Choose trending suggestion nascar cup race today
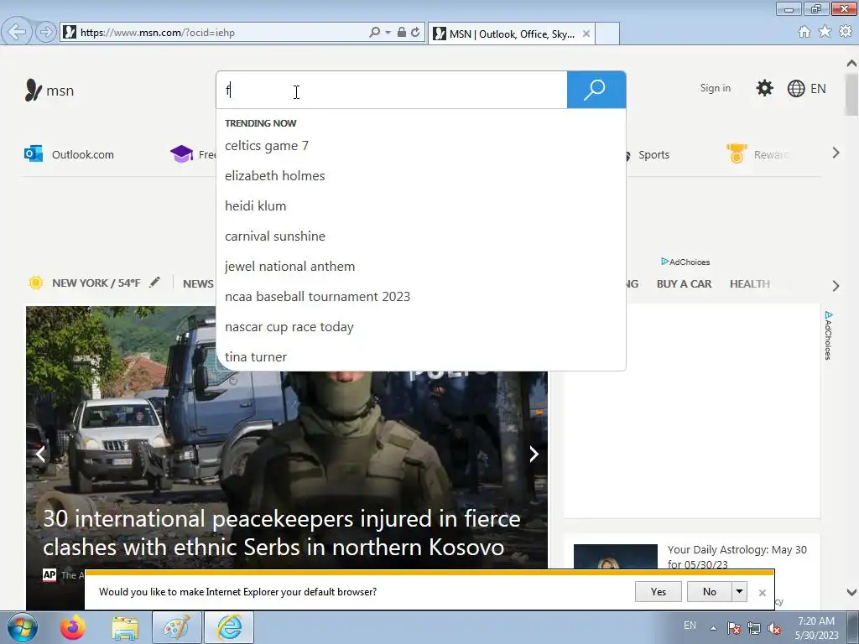This screenshot has height=644, width=859. click(289, 327)
